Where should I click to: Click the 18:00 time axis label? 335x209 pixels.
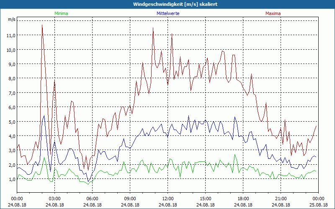(243, 199)
